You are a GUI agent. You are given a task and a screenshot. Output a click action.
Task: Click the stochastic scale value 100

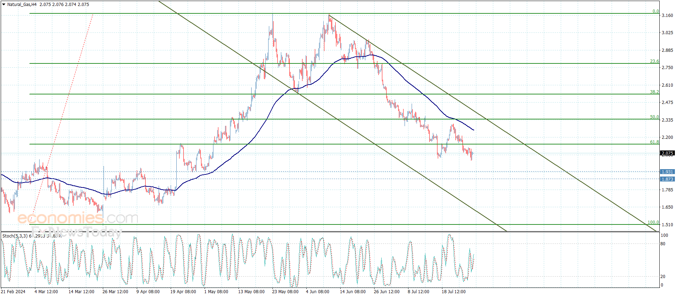664,235
